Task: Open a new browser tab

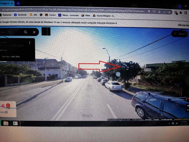Action: pos(18,4)
